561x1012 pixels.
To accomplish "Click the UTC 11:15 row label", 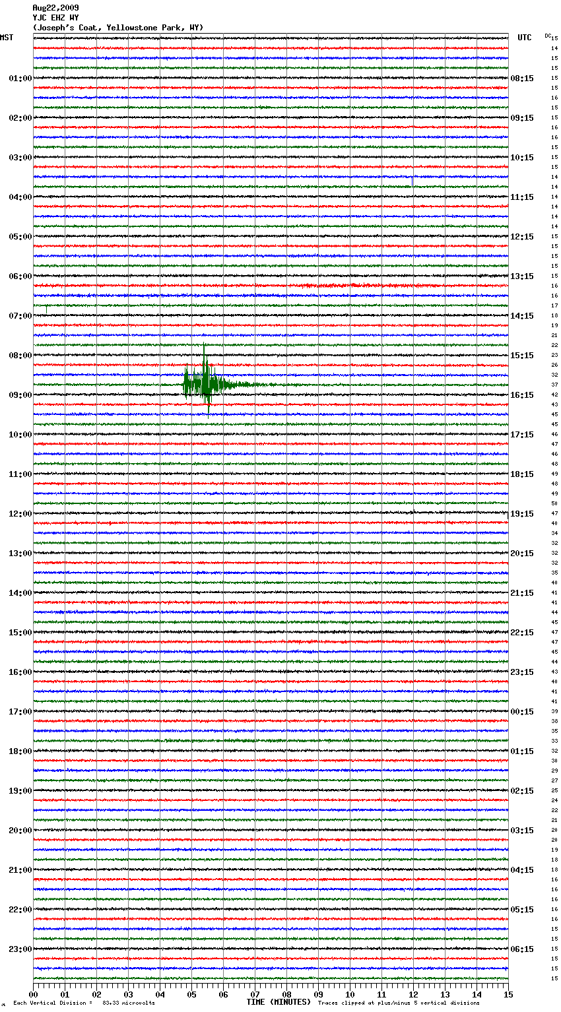I will click(x=522, y=197).
